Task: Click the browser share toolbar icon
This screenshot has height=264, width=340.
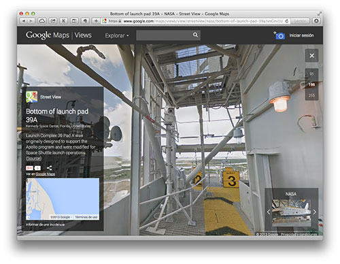Action: point(53,21)
